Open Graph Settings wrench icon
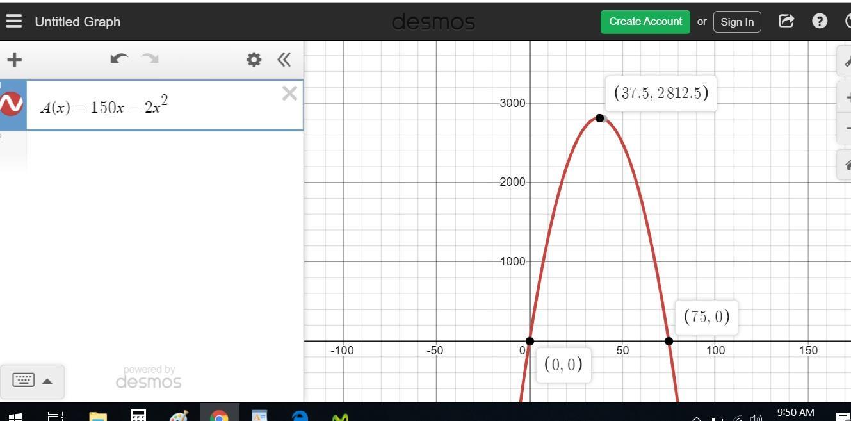 click(x=845, y=62)
